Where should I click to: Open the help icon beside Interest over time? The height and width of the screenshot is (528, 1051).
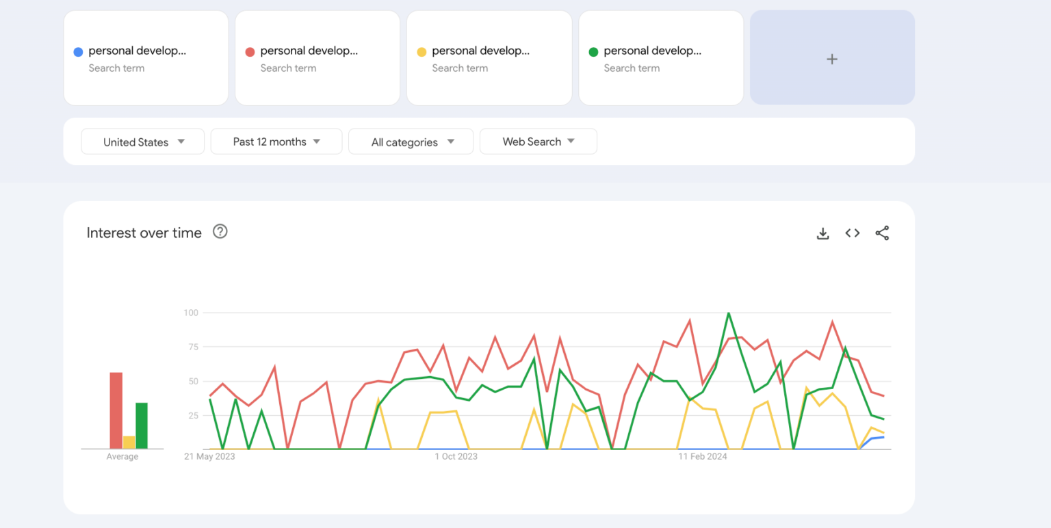click(220, 232)
